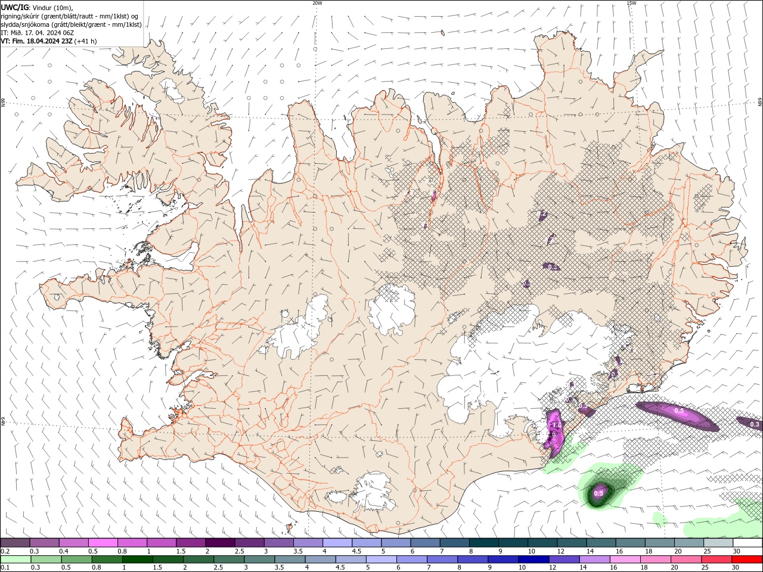
Task: Click the crimson 25–30 rain legend swatch
Action: point(716,559)
